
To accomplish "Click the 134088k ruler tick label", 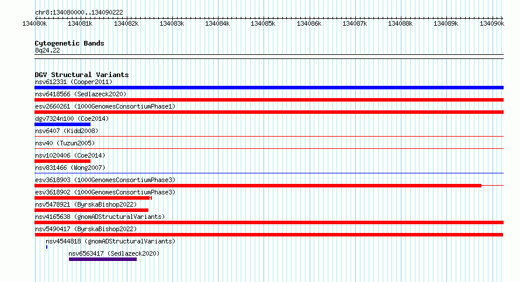I will (400, 23).
